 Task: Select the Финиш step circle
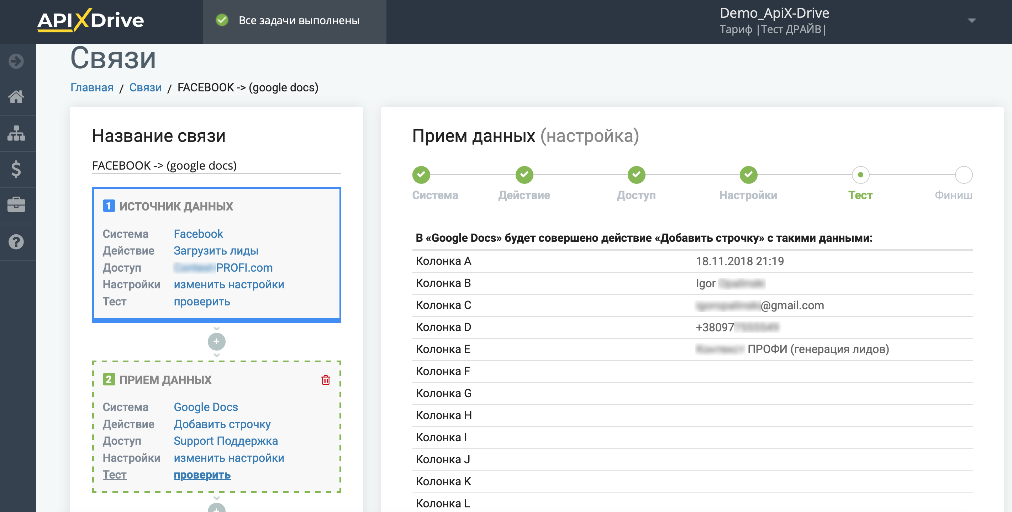[x=964, y=175]
